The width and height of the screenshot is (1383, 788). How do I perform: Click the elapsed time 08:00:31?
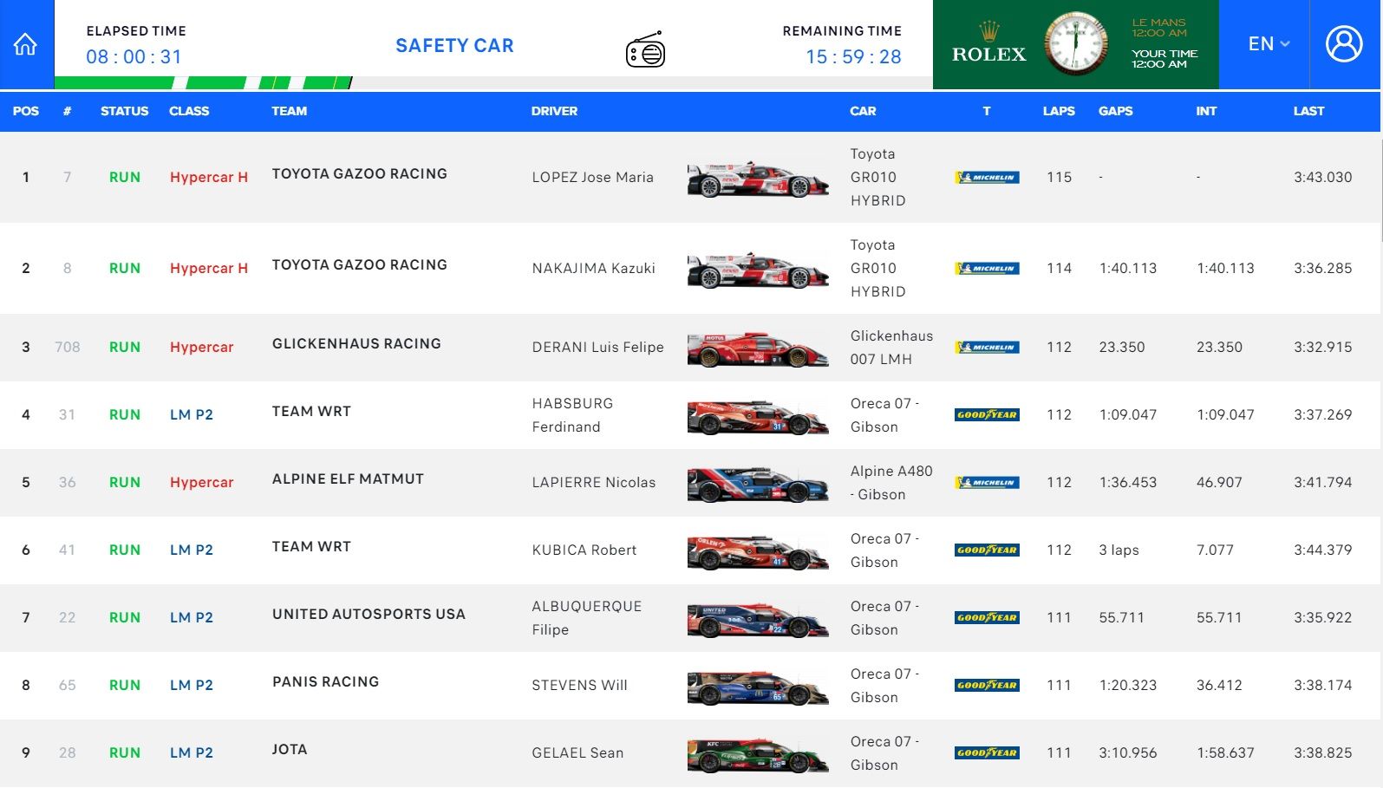point(134,57)
